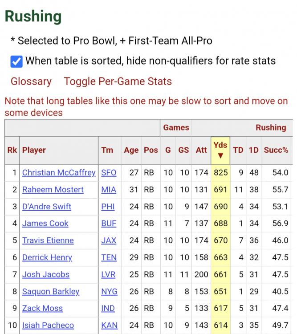This screenshot has width=297, height=334.
Task: Sort table by TD column header
Action: [238, 150]
